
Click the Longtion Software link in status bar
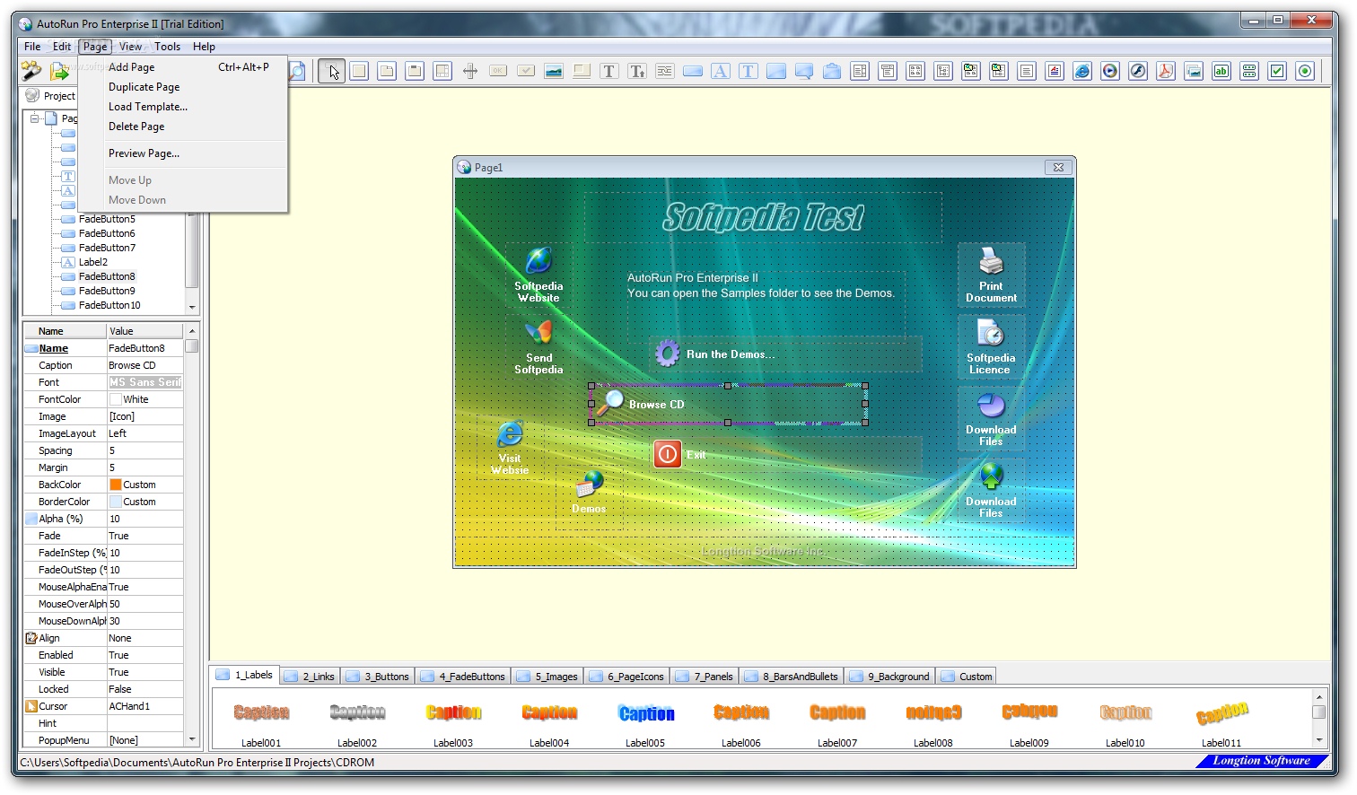[1261, 761]
